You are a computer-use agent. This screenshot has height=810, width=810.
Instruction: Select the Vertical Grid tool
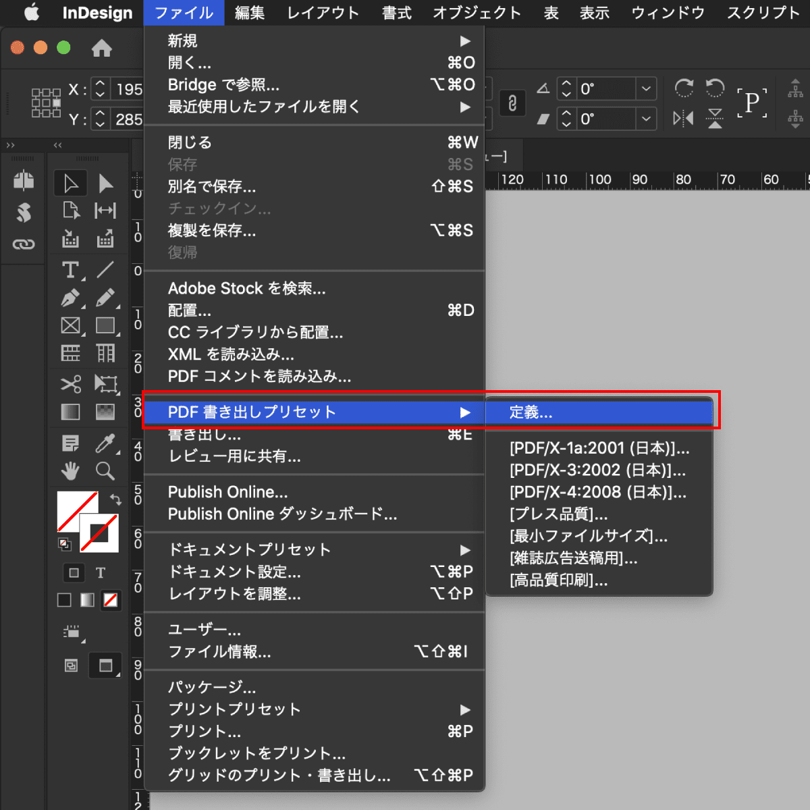click(x=105, y=353)
